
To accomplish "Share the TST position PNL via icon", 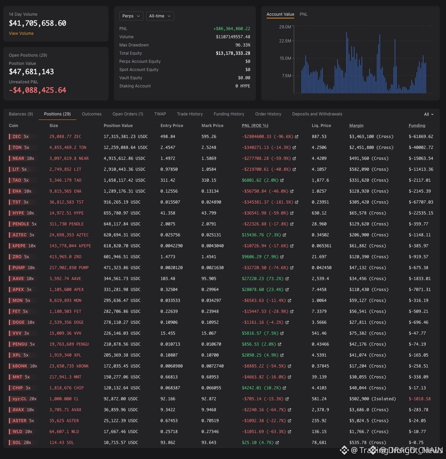I will coord(297,202).
